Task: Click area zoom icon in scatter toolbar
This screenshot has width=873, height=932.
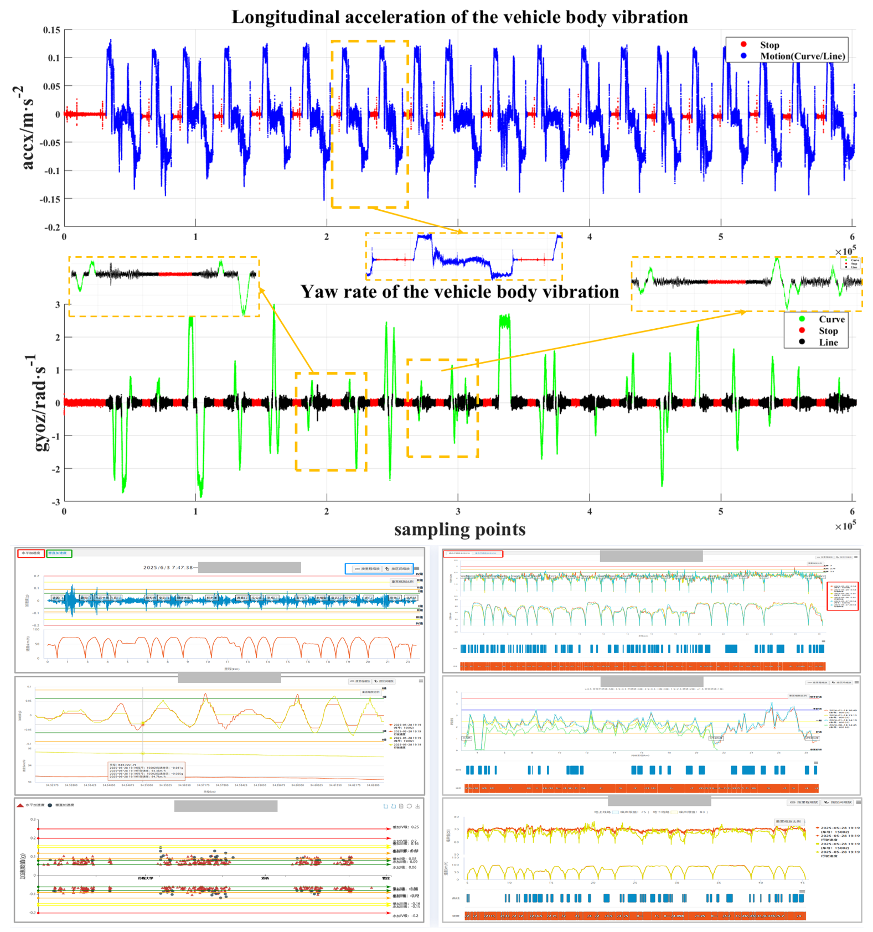Action: pyautogui.click(x=386, y=806)
